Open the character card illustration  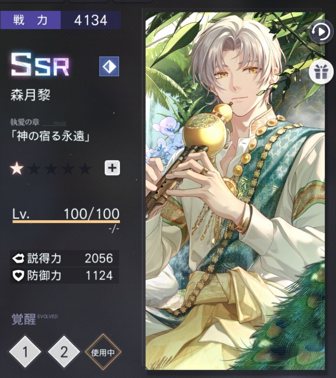pos(235,191)
